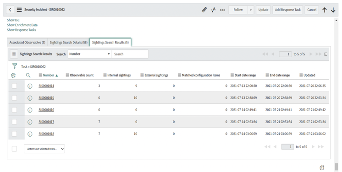Image resolution: width=342 pixels, height=172 pixels.
Task: Open record link SIS0001015
Action: 46,98
